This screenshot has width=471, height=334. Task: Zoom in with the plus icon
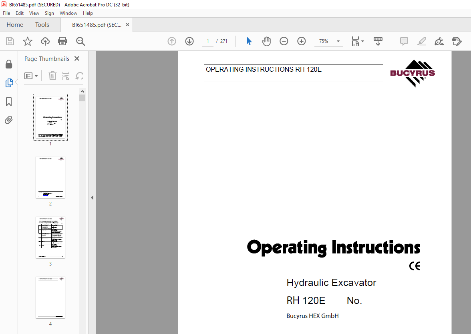(x=301, y=41)
